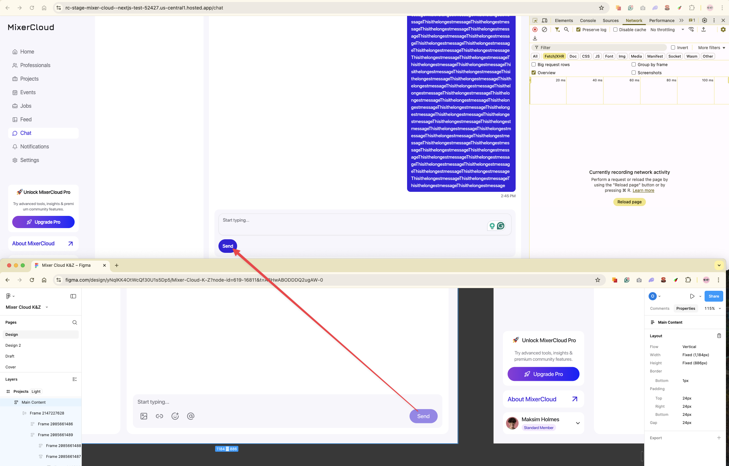Screen dimensions: 729x466
Task: Uncheck the Preserve log checkbox
Action: pos(578,30)
